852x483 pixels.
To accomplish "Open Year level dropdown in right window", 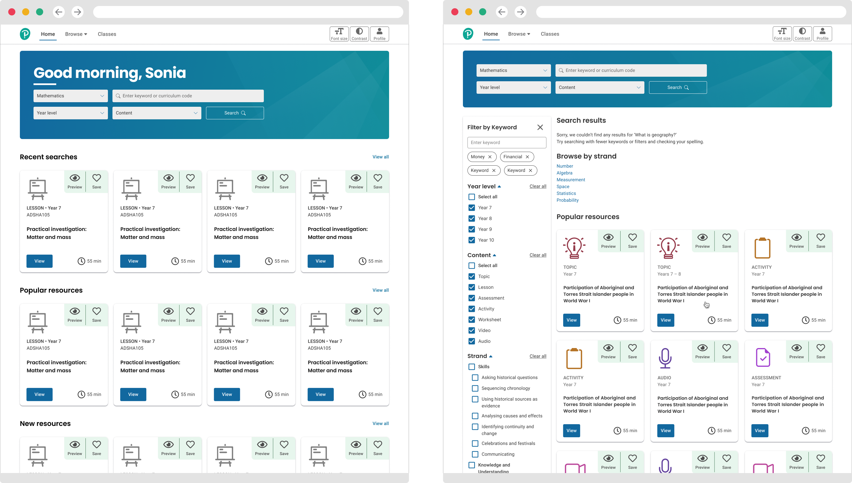I will pos(513,88).
